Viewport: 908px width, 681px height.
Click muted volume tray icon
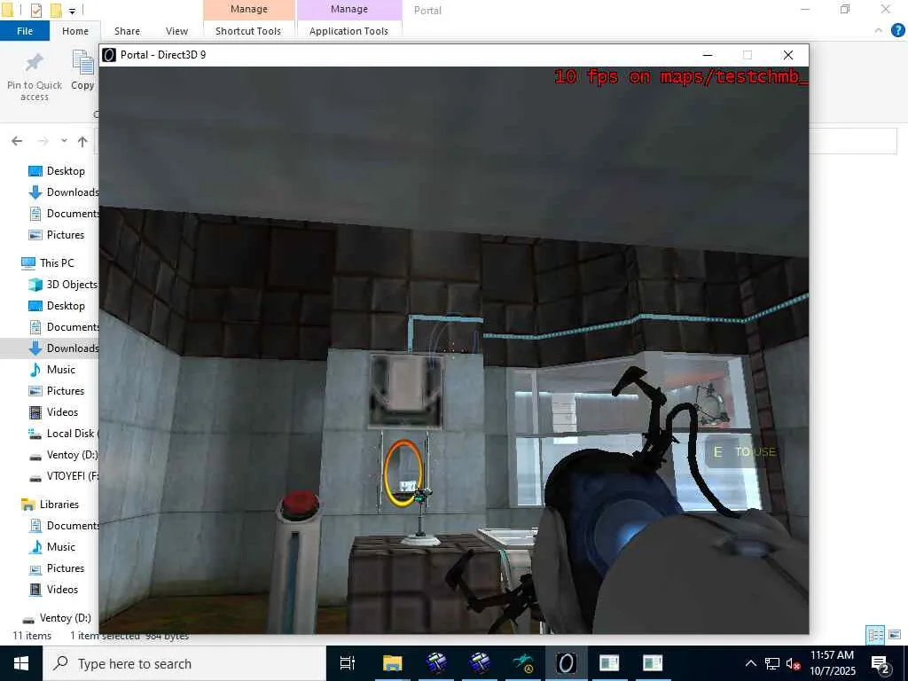(793, 663)
